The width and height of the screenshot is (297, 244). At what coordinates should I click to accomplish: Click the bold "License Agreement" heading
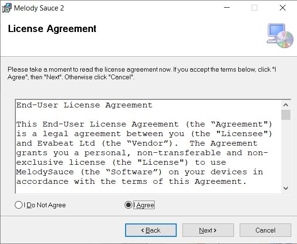click(52, 29)
